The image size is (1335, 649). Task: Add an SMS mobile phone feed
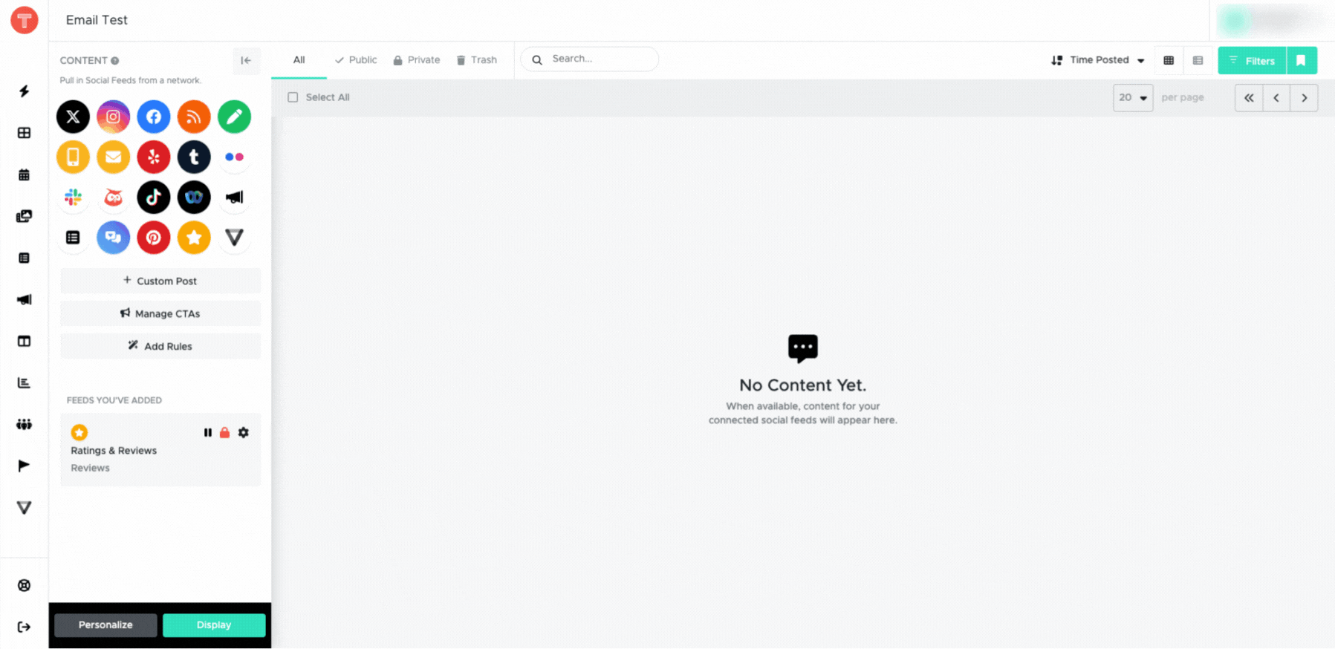coord(73,157)
